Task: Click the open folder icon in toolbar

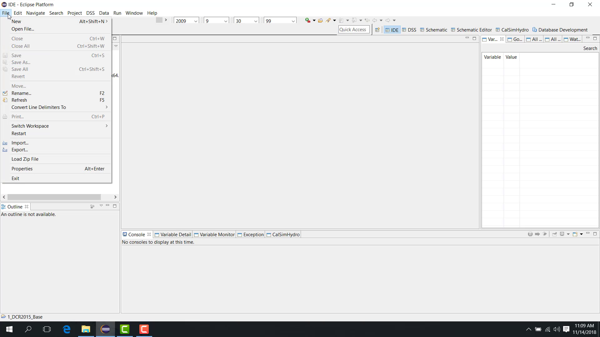Action: click(x=320, y=20)
